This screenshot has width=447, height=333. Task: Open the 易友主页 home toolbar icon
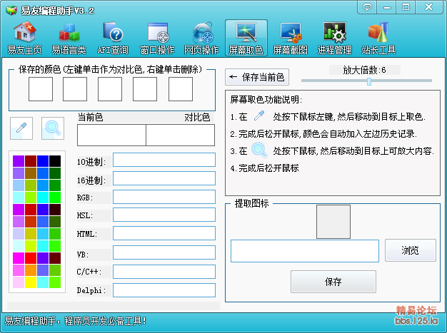click(24, 38)
